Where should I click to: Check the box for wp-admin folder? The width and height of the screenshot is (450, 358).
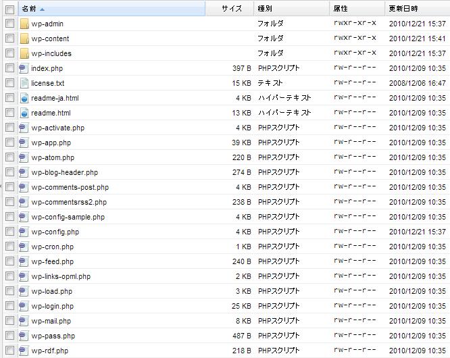click(x=9, y=24)
